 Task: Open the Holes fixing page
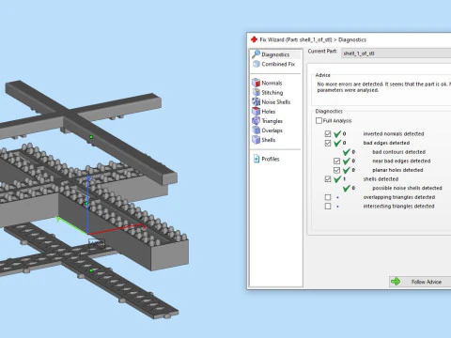[x=269, y=112]
